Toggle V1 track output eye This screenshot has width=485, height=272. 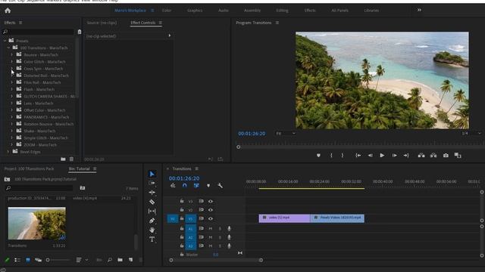tap(211, 218)
